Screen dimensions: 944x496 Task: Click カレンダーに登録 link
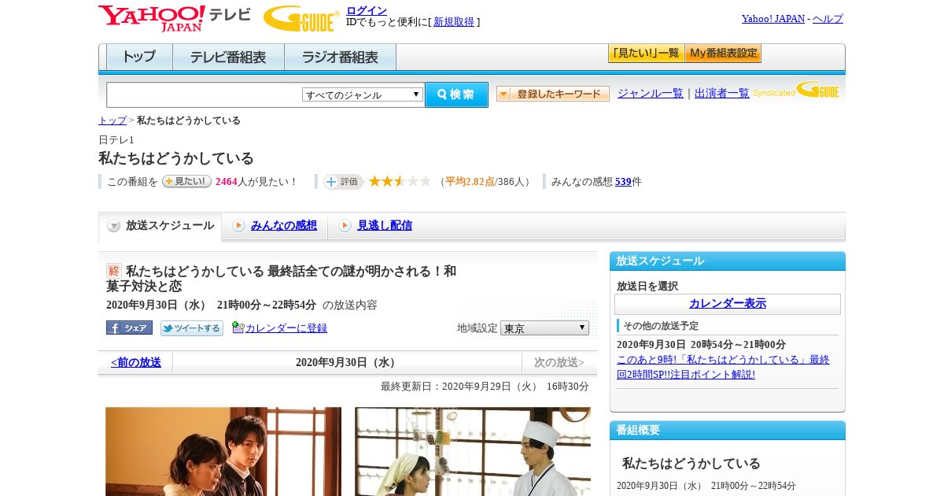[x=286, y=328]
